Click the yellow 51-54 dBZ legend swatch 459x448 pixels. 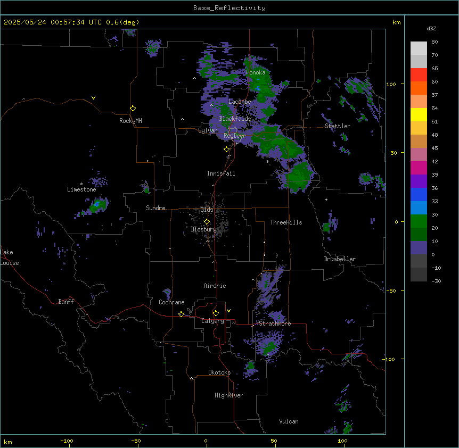coord(419,114)
